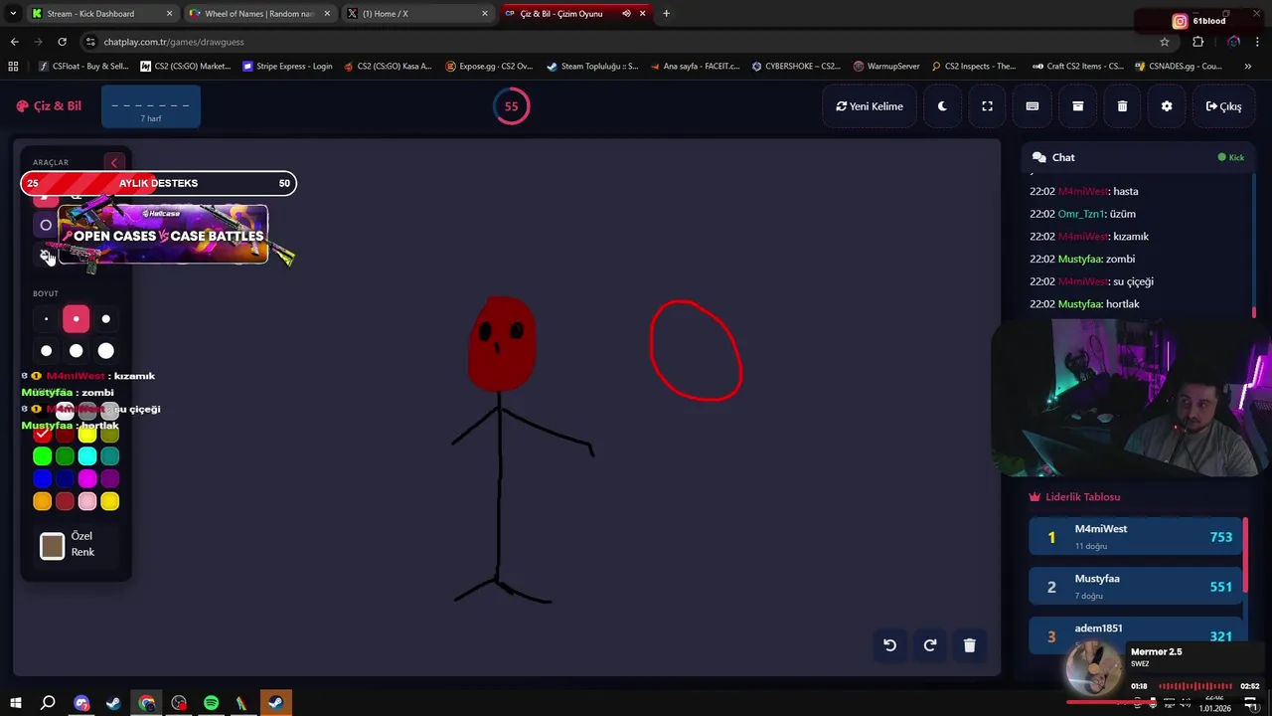Click the archive box icon in toolbar
Viewport: 1272px width, 716px height.
pos(1077,106)
